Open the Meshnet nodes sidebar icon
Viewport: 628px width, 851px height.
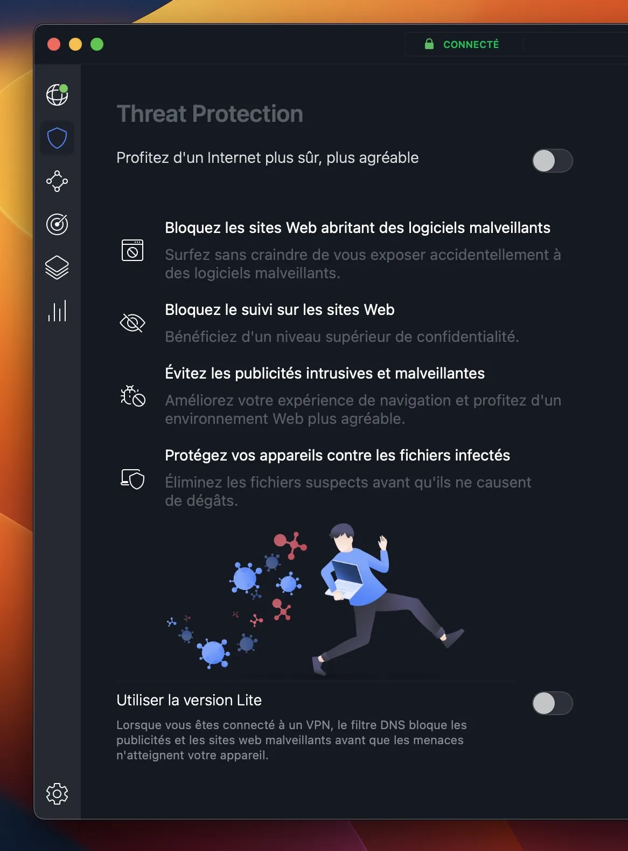[57, 181]
